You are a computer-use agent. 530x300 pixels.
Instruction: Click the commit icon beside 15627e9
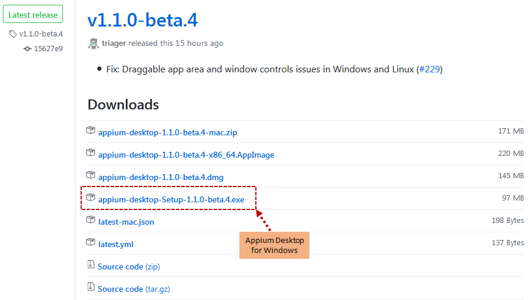(28, 49)
